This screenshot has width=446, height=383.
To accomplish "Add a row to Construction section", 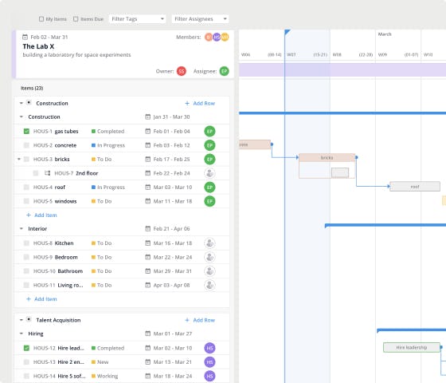I will (200, 104).
